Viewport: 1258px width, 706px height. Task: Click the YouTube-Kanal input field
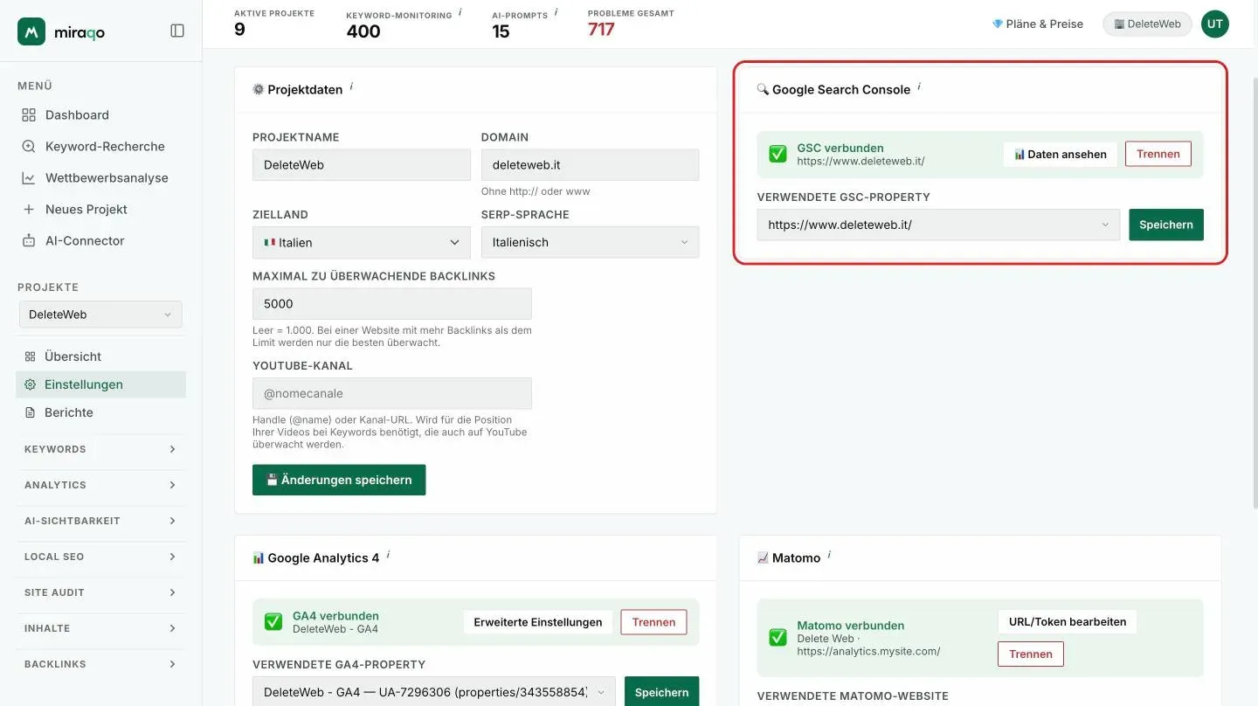pos(392,393)
